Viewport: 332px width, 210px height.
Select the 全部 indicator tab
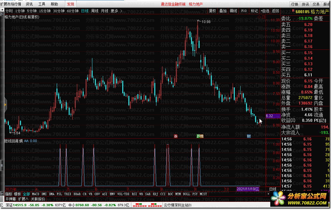point(26,194)
